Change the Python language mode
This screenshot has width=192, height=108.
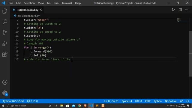tap(157, 101)
